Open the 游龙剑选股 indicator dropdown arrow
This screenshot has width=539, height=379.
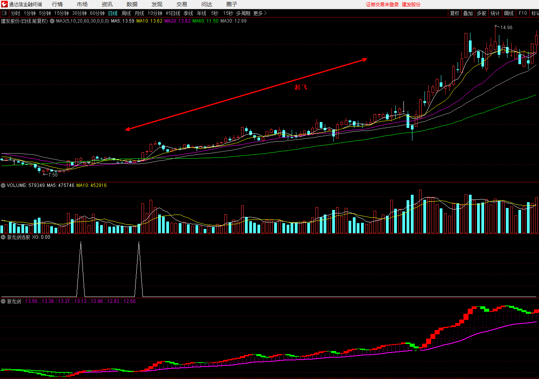pos(3,237)
